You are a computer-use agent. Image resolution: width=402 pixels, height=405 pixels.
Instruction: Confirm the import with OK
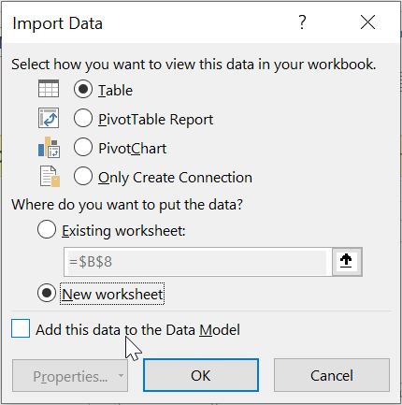point(201,375)
